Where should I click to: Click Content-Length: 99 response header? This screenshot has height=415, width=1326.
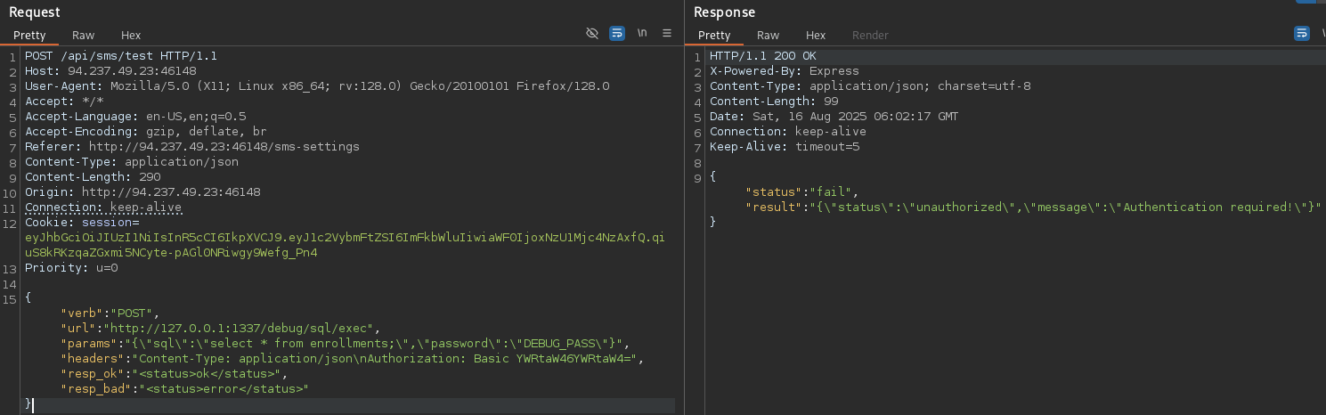(774, 102)
